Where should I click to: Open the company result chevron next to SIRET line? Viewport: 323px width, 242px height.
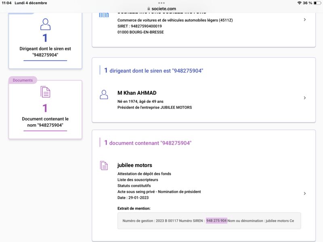click(x=305, y=19)
